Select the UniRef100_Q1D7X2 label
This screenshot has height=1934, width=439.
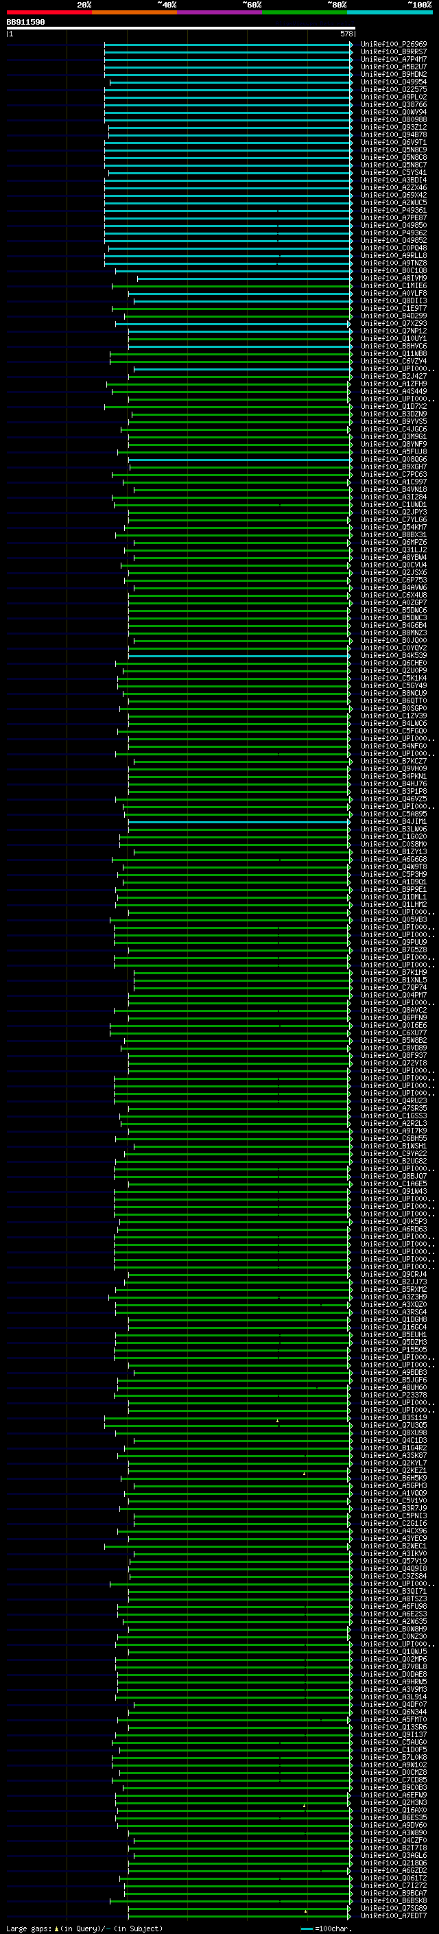point(394,406)
